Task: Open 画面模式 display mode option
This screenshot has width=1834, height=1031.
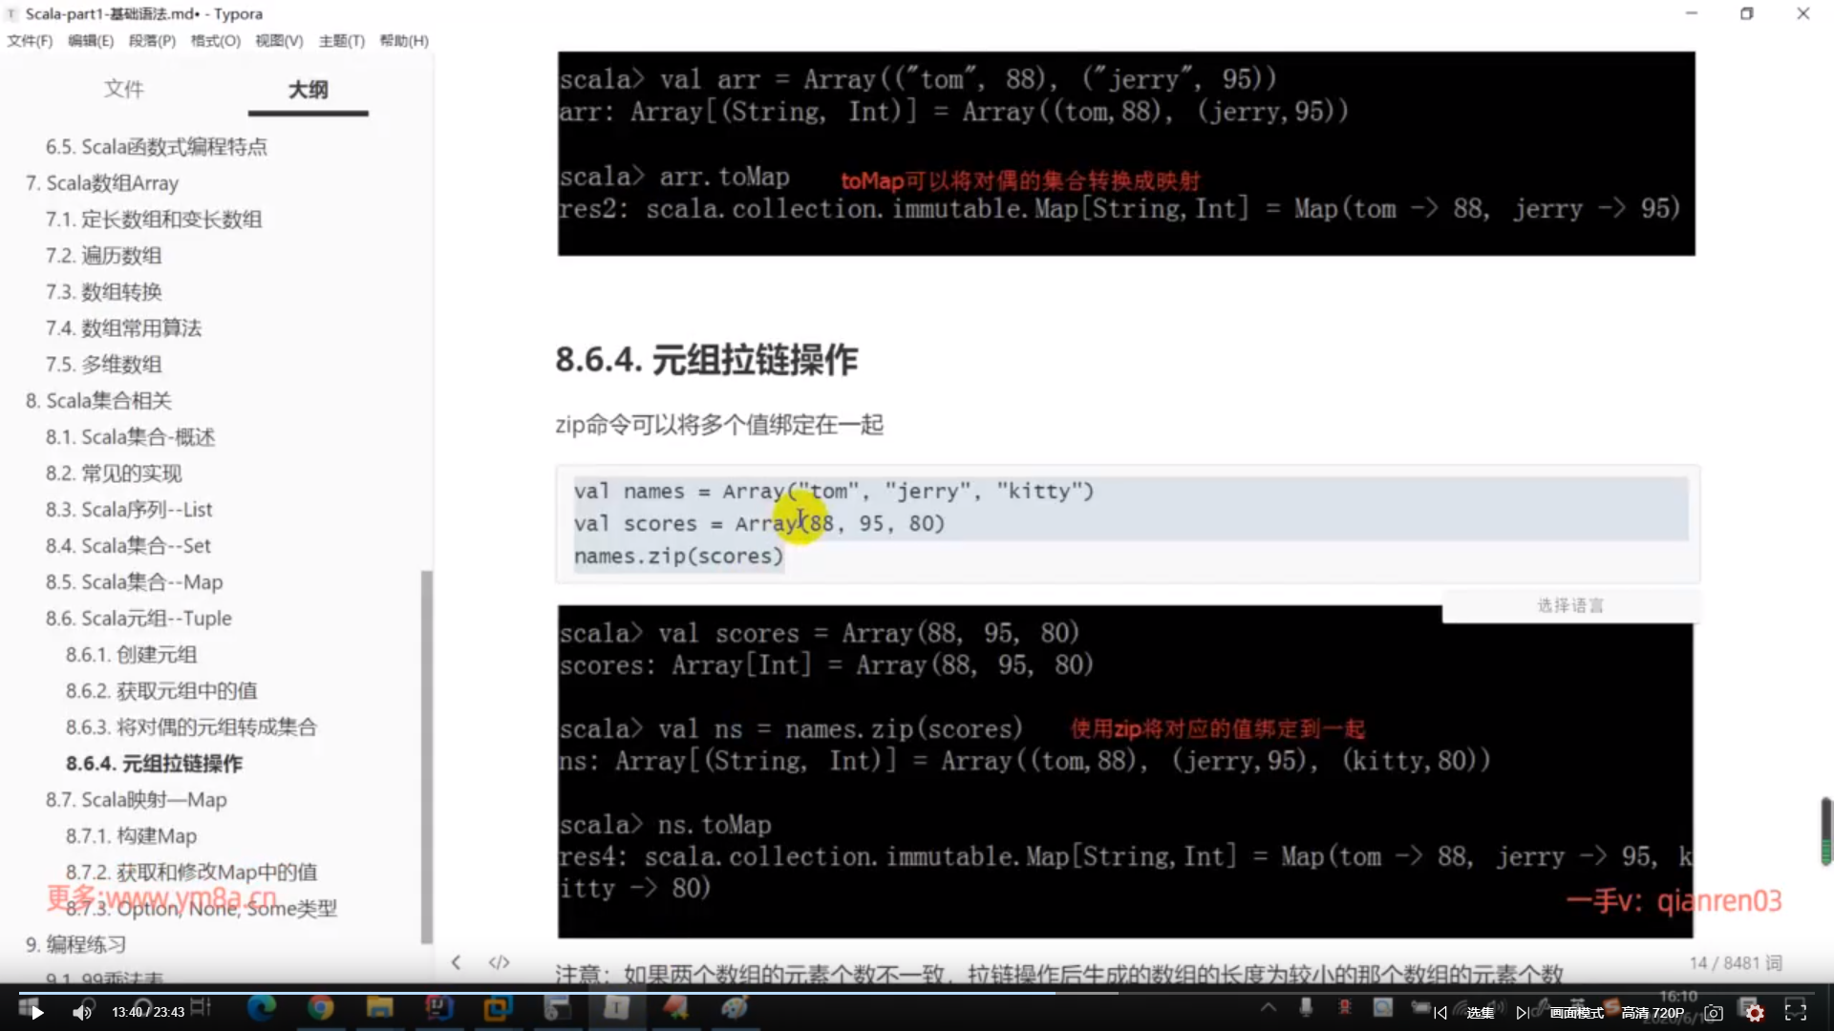Action: pyautogui.click(x=1576, y=1013)
